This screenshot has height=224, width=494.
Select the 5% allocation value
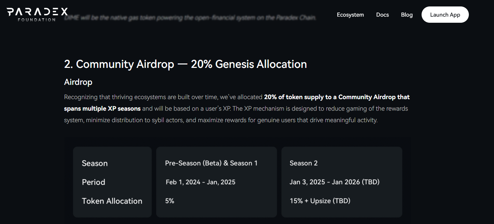(169, 201)
